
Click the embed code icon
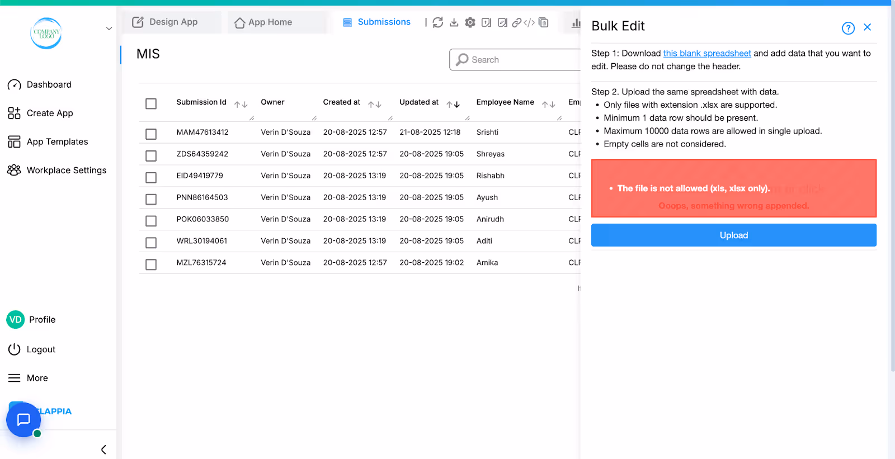(x=529, y=22)
